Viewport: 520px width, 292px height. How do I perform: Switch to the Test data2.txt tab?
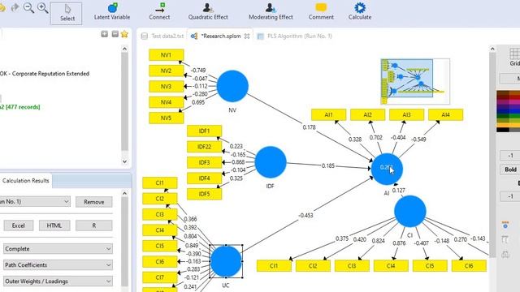click(162, 36)
